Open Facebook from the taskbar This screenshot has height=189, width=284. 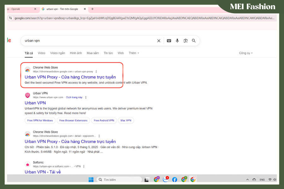175,180
